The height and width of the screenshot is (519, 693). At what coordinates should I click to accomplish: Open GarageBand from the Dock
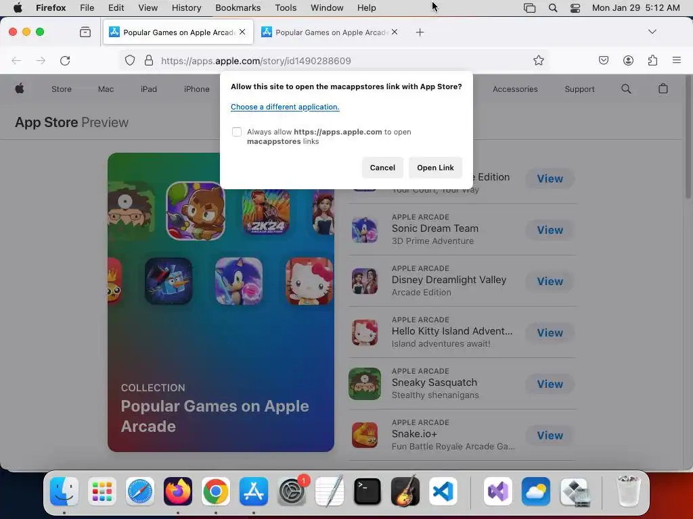[x=405, y=491]
